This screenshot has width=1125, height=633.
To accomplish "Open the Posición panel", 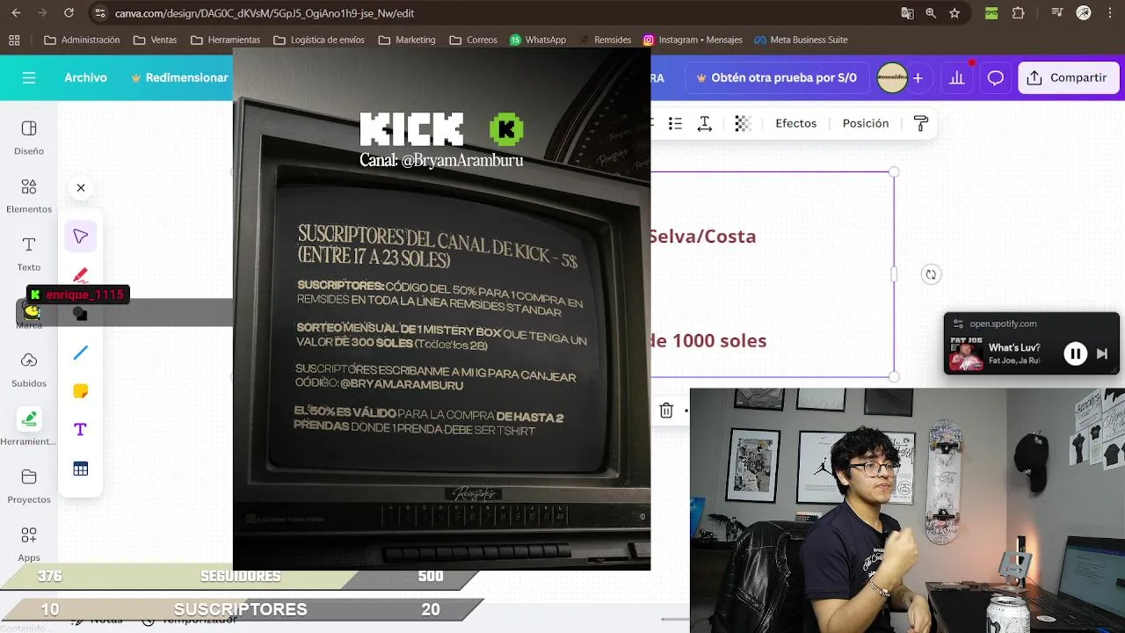I will (866, 123).
